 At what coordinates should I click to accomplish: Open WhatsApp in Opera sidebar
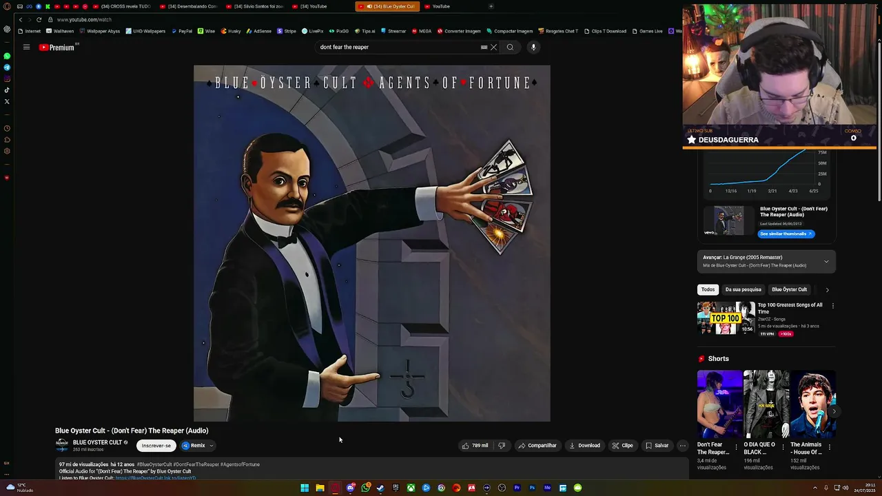point(7,56)
